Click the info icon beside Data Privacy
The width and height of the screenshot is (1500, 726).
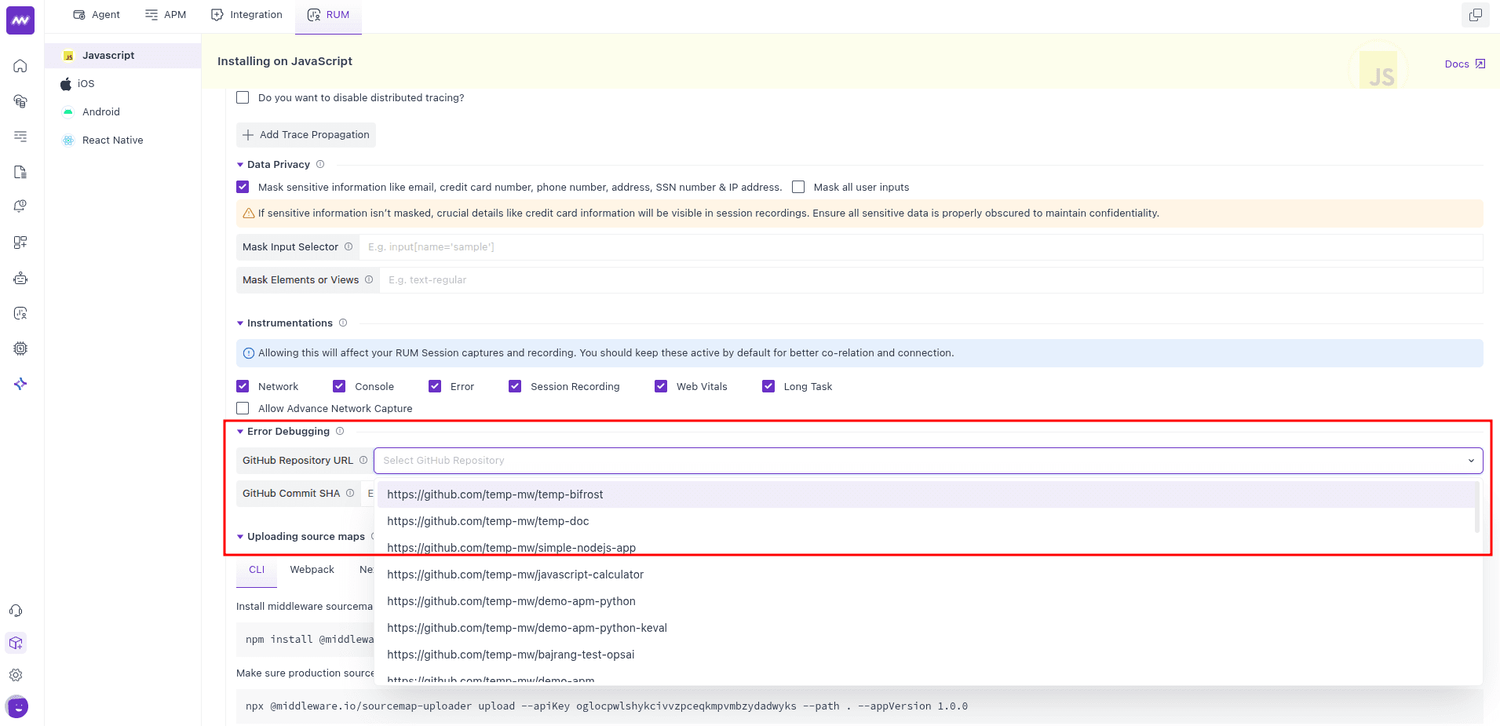click(320, 164)
